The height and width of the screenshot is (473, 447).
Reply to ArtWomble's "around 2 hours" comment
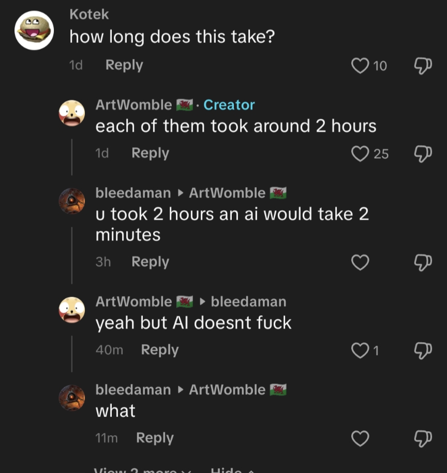[x=150, y=153]
